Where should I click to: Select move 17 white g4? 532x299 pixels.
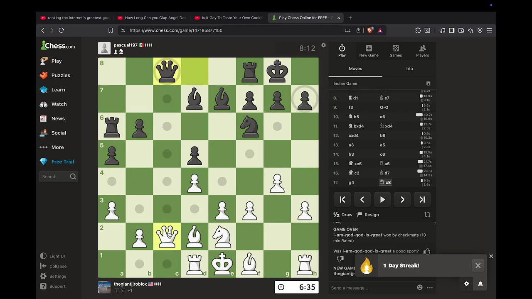coord(351,182)
